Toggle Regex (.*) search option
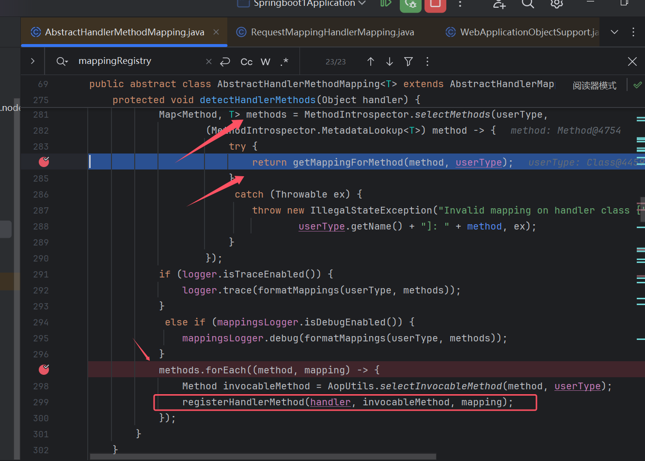The height and width of the screenshot is (461, 645). (284, 61)
